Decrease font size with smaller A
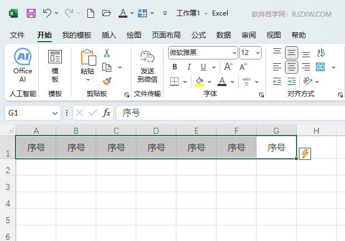Viewport: 345px width, 241px height. [243, 67]
